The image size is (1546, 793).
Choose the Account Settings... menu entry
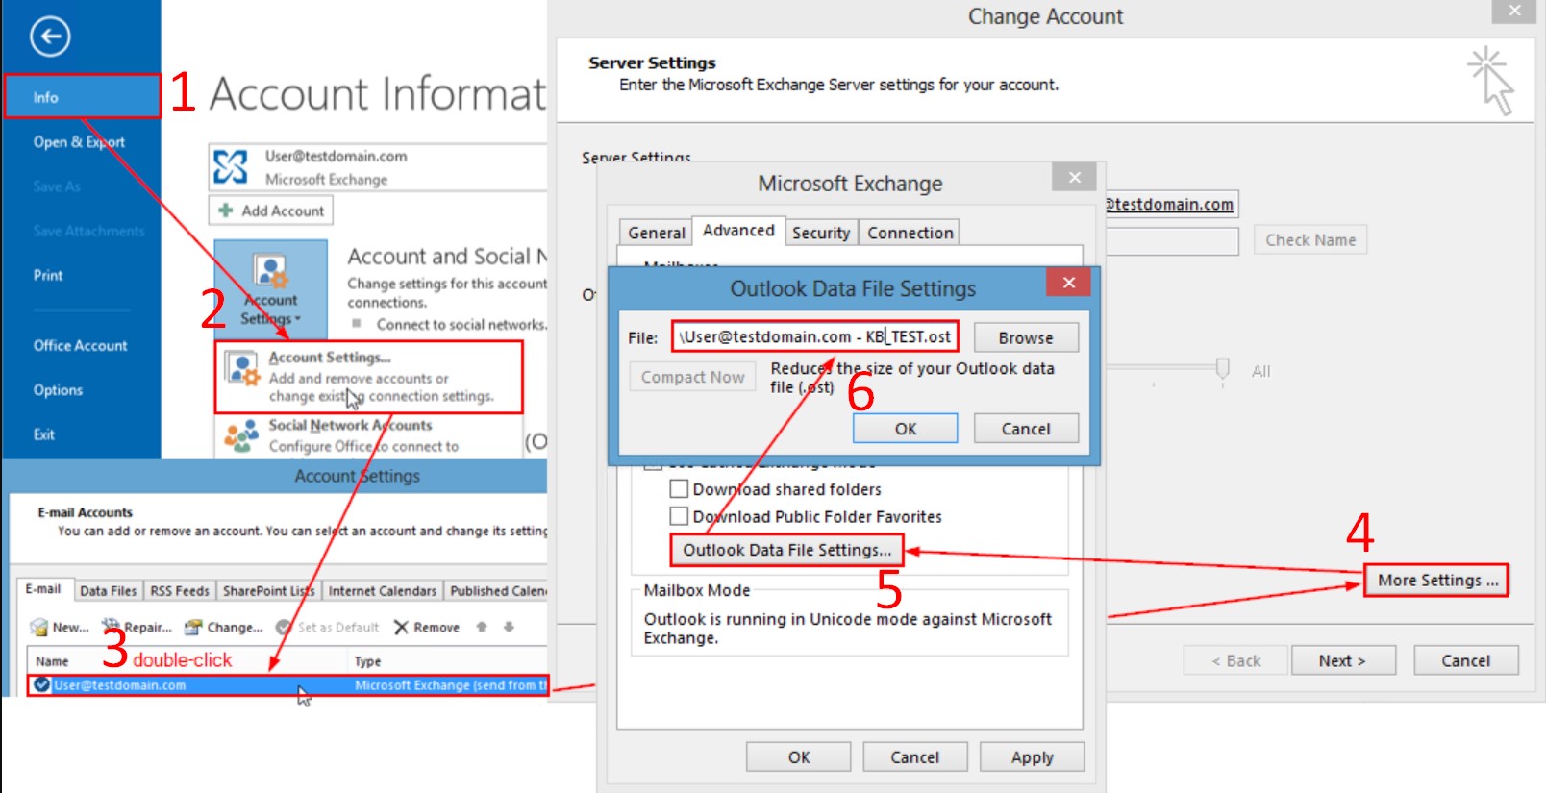click(x=369, y=377)
